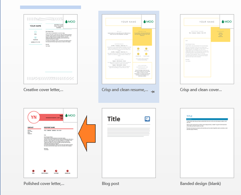Click the "Blog post" caption label
Viewport: 241px width, 195px height.
pos(111,183)
